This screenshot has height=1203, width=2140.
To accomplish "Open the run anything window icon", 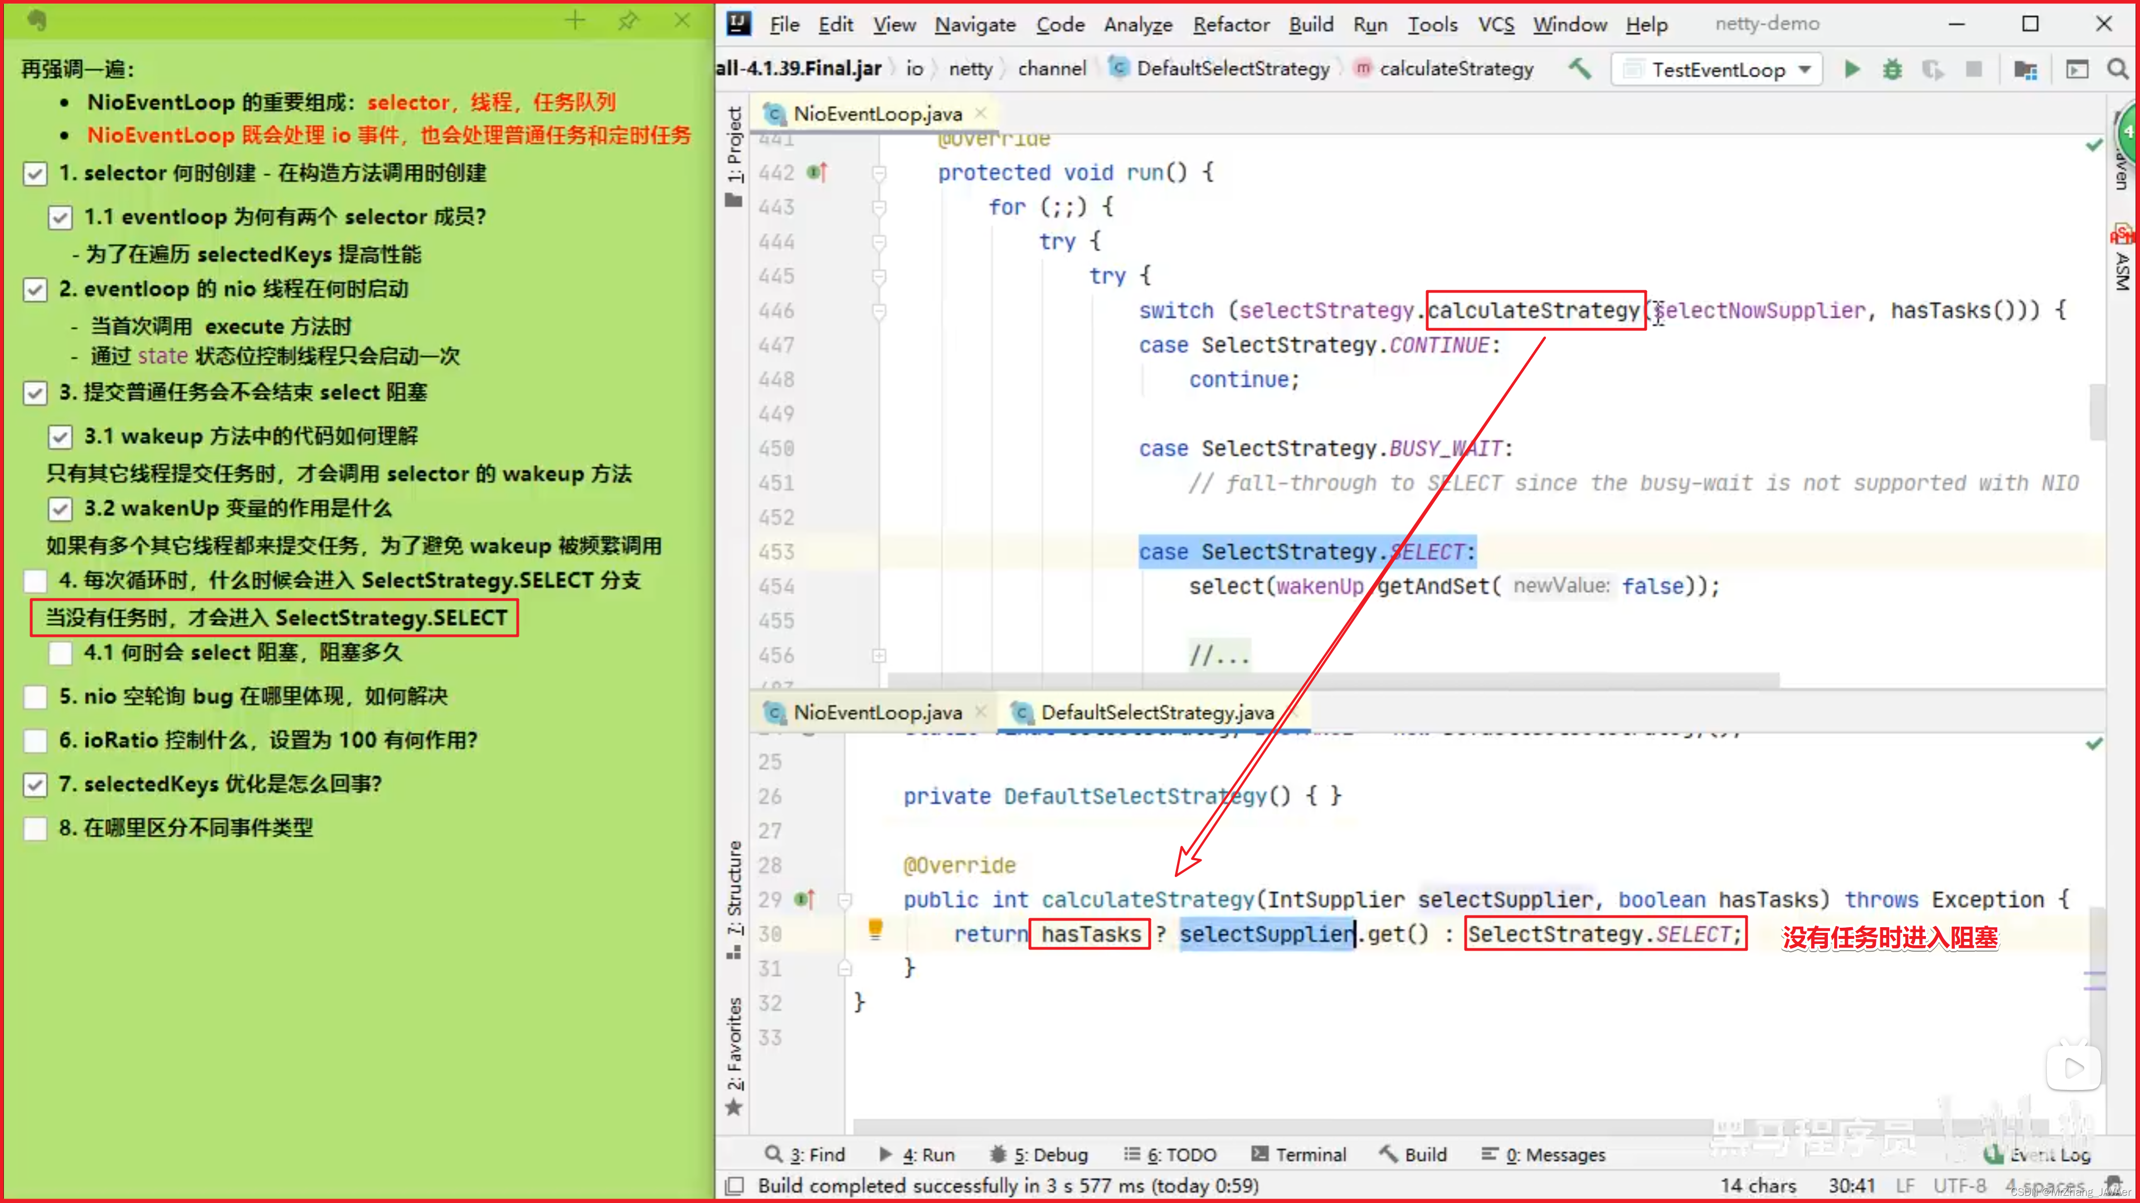I will [2077, 69].
